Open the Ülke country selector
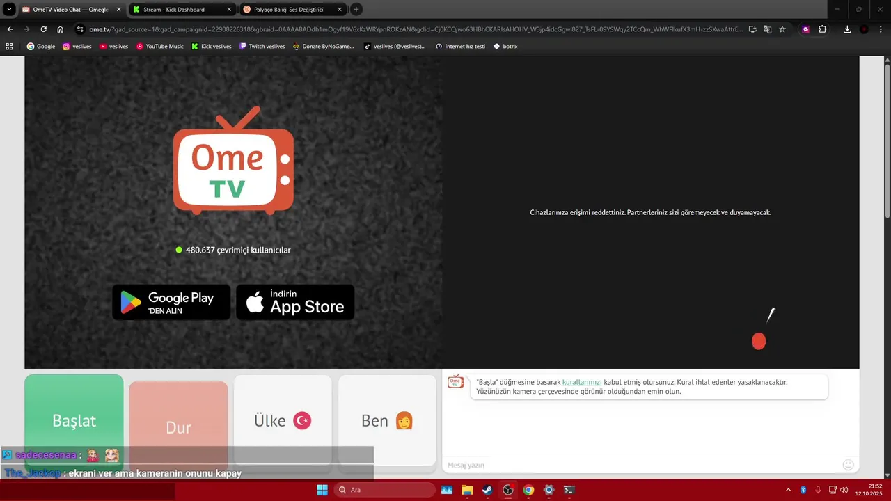The width and height of the screenshot is (891, 501). pos(283,421)
